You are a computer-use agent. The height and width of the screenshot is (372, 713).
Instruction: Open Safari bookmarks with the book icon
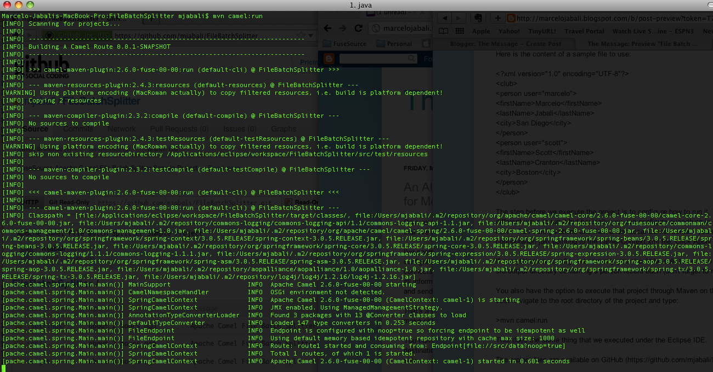tap(444, 30)
